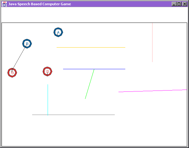Click the yellow horizontal line
Image resolution: width=189 pixels, height=148 pixels.
(91, 48)
